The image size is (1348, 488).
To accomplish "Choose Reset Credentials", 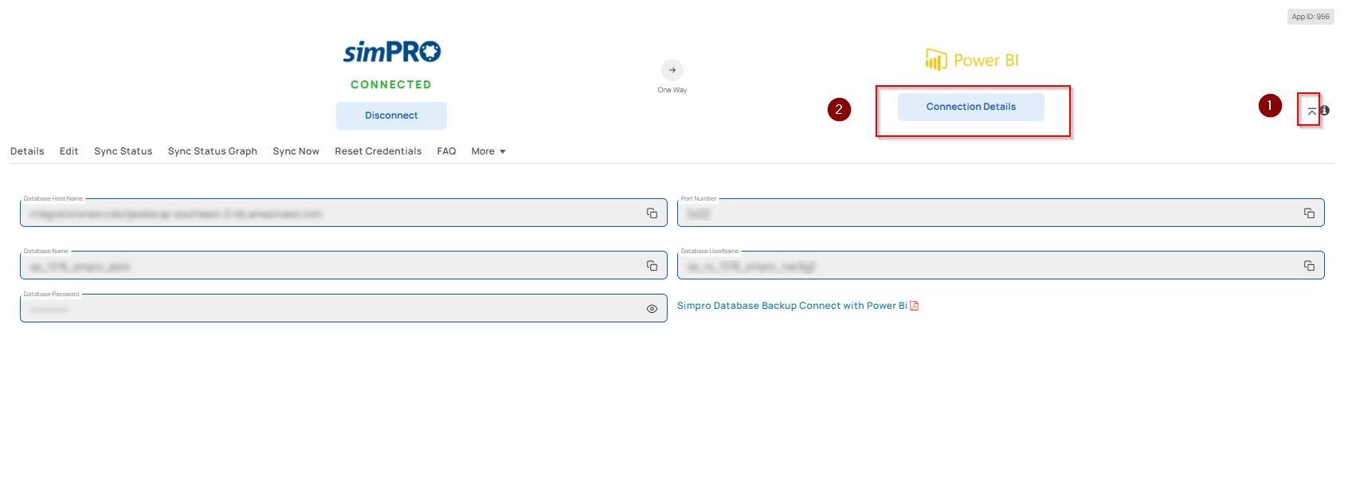I will coord(378,151).
